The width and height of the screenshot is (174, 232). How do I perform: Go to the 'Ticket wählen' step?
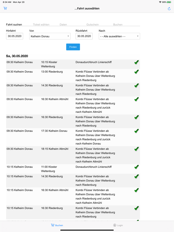(x=41, y=24)
